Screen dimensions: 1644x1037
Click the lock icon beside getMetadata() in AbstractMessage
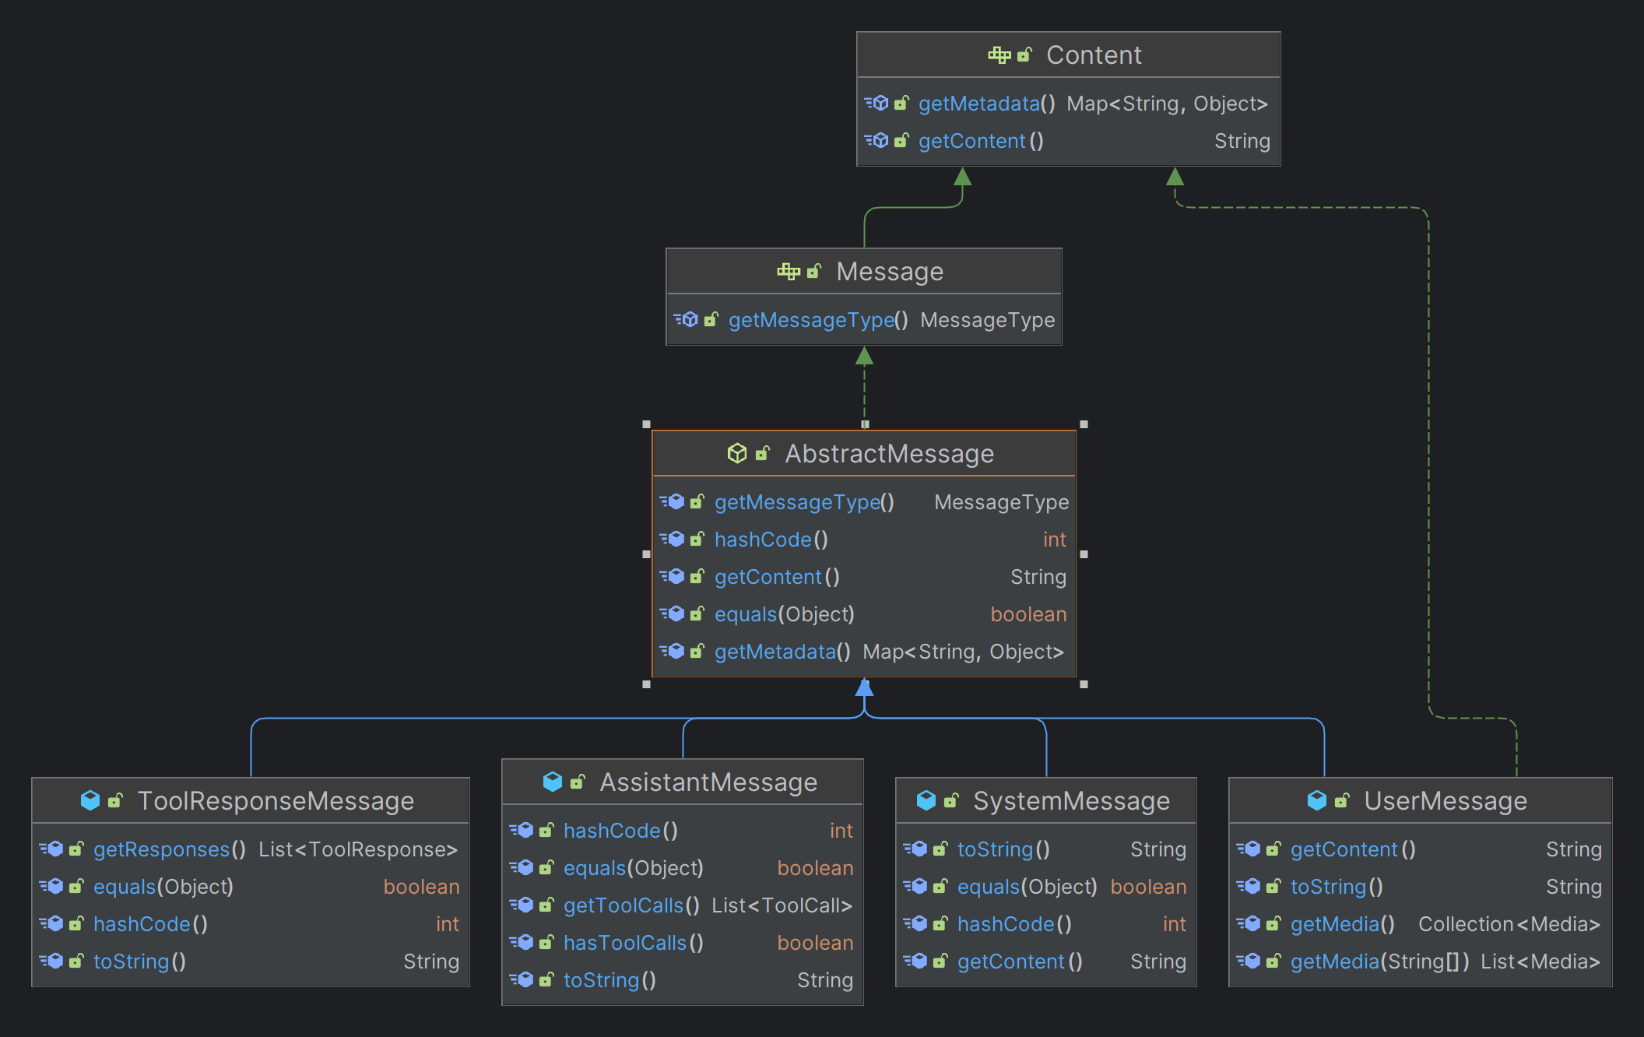coord(697,651)
